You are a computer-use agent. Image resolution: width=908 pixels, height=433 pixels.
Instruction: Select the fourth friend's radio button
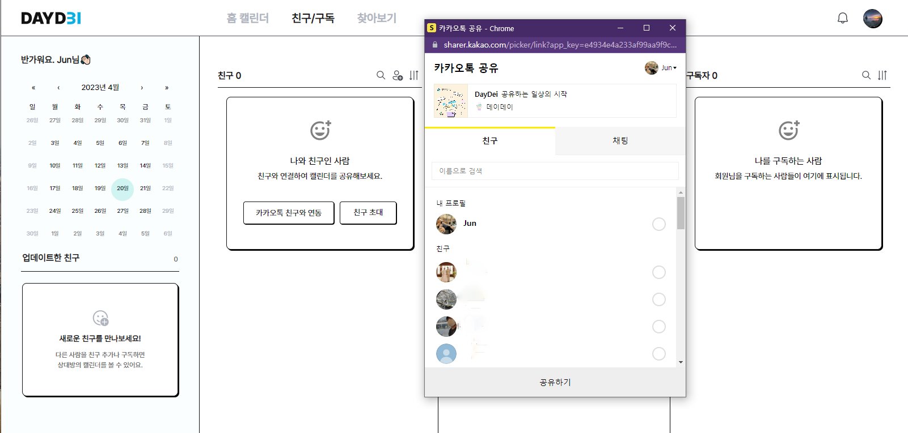(x=659, y=354)
